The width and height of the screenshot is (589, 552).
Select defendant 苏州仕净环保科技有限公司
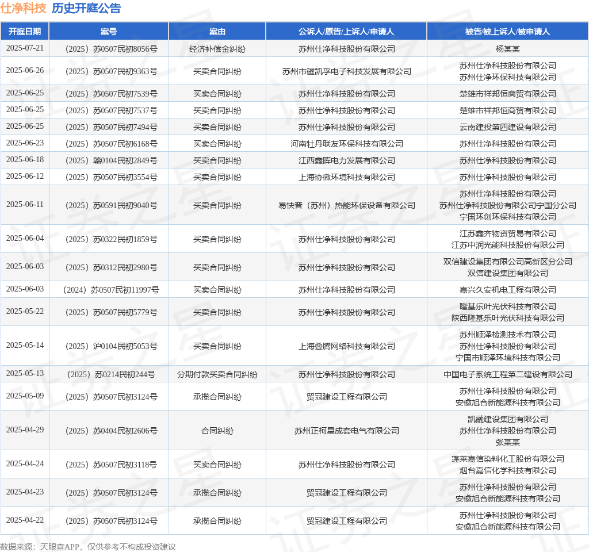[507, 77]
